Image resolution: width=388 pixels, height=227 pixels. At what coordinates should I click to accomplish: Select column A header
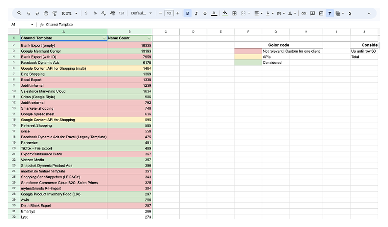tap(64, 32)
